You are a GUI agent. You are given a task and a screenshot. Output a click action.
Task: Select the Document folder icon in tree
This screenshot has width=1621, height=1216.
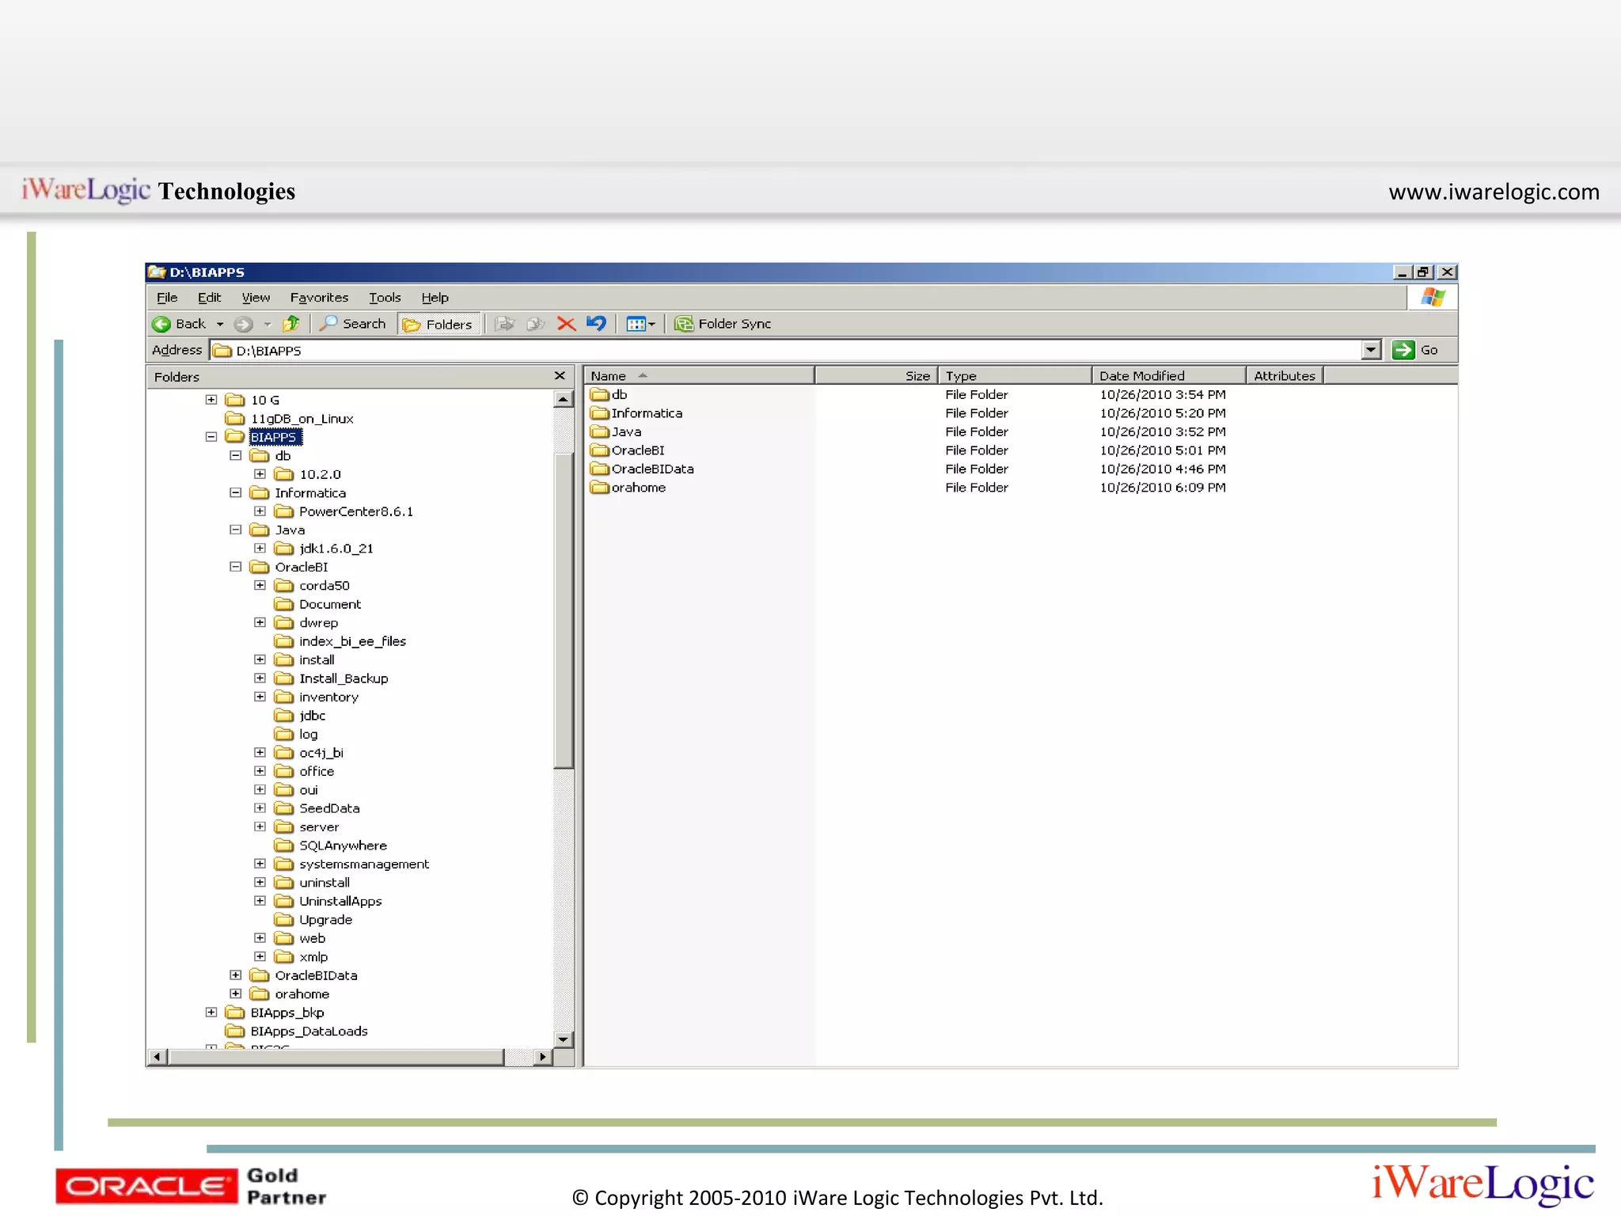point(283,604)
